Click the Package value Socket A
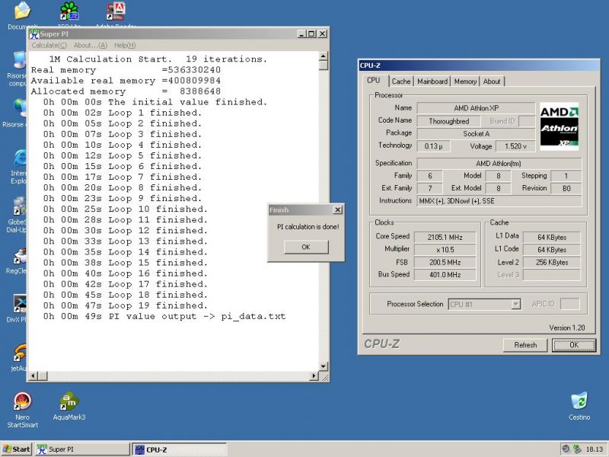 477,134
